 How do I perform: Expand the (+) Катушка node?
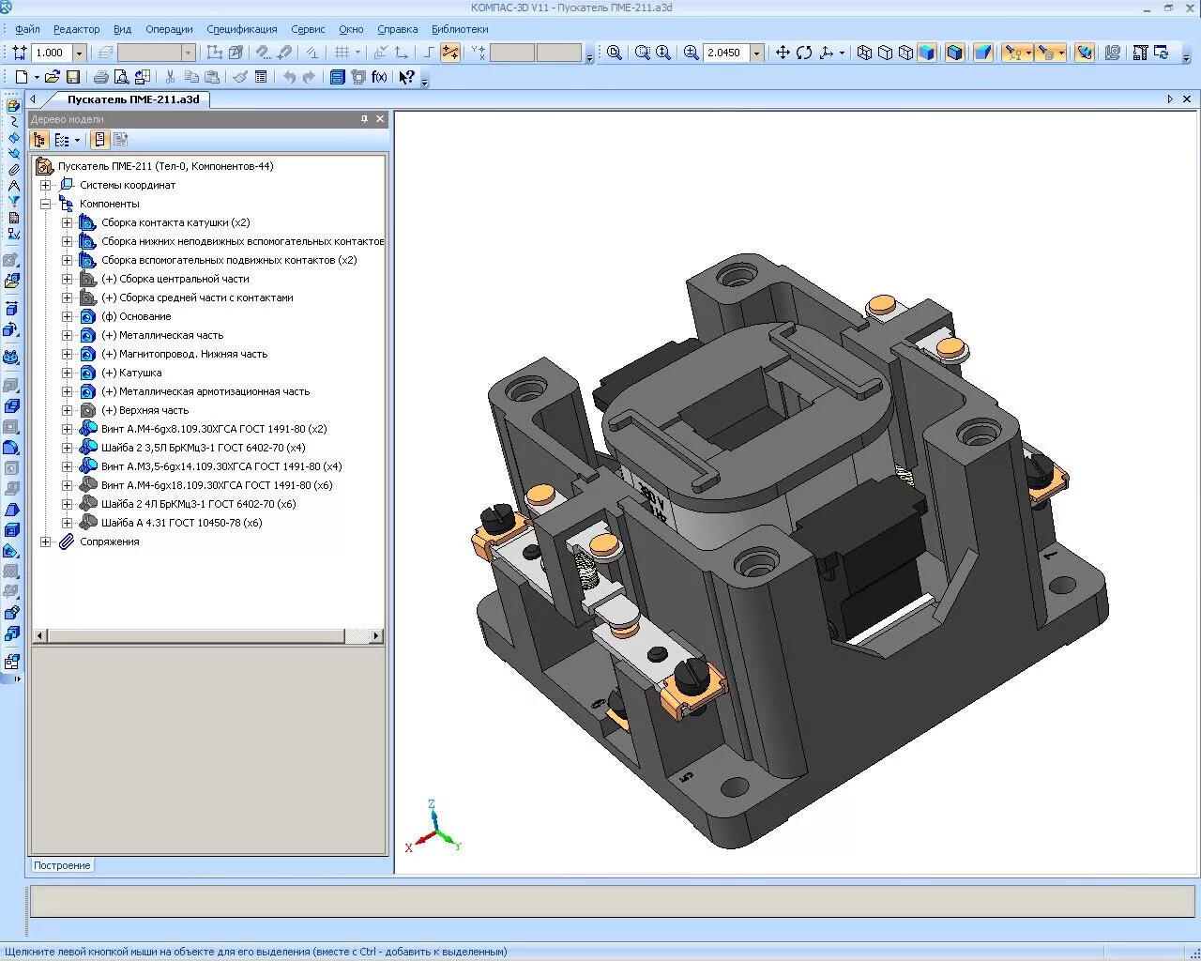(x=67, y=373)
